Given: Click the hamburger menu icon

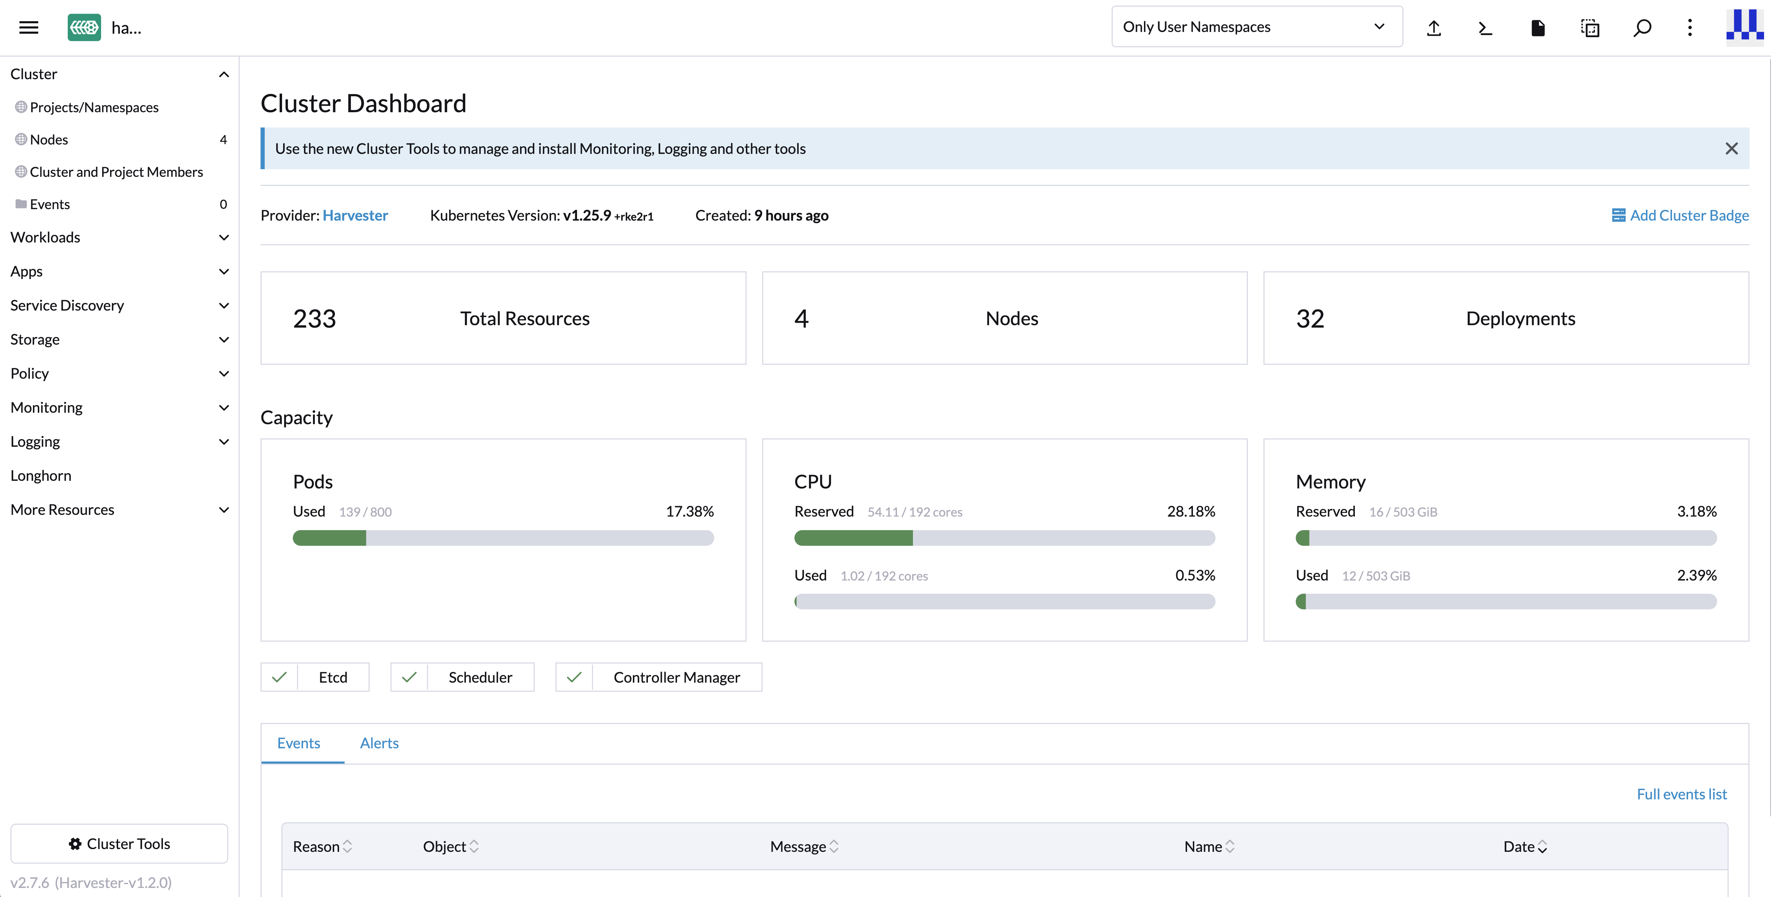Looking at the screenshot, I should tap(30, 27).
